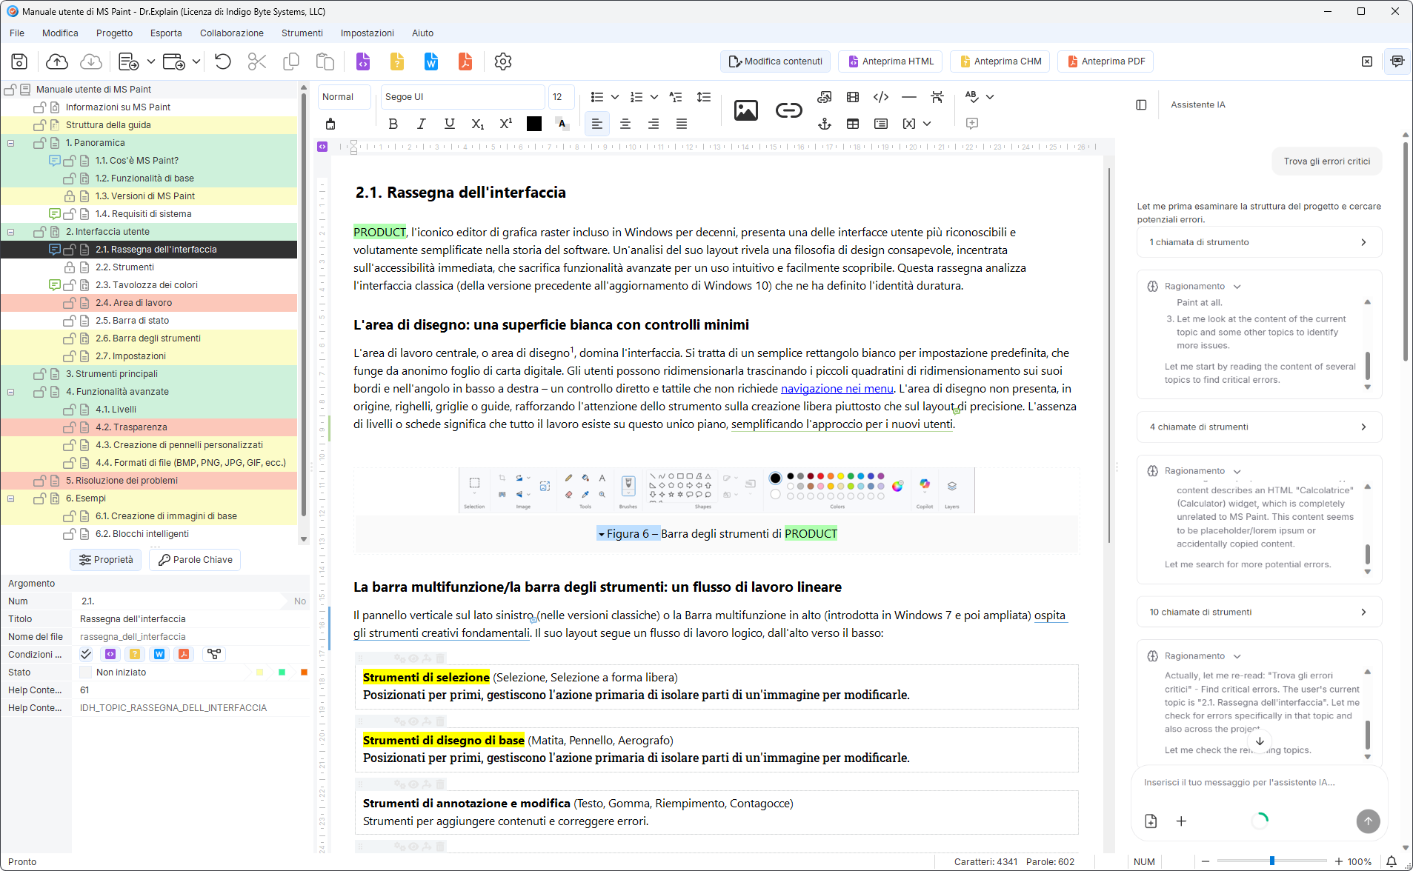Center-align the paragraph text
This screenshot has height=871, width=1413.
click(625, 124)
